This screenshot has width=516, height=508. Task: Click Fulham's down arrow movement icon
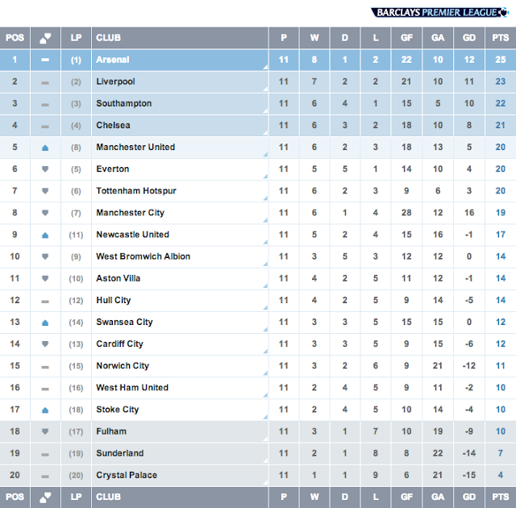(45, 431)
